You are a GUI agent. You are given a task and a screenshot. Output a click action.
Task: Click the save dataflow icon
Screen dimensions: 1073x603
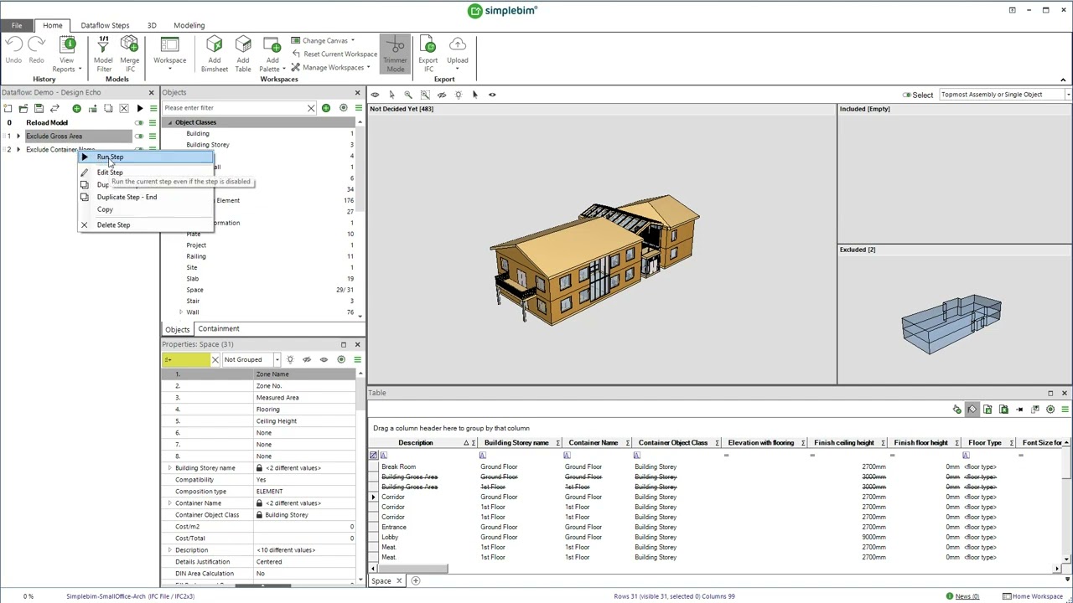(39, 108)
